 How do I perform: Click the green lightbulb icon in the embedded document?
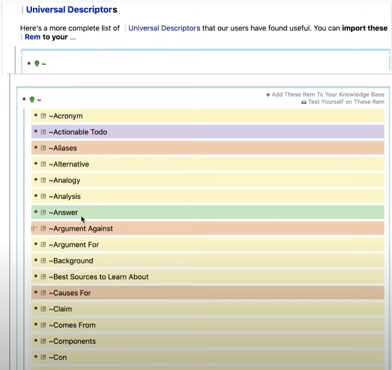[x=31, y=100]
